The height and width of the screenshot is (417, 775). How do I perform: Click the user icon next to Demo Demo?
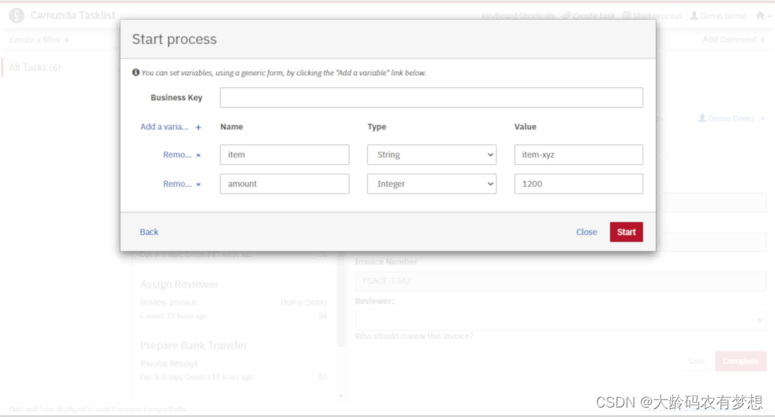point(694,16)
